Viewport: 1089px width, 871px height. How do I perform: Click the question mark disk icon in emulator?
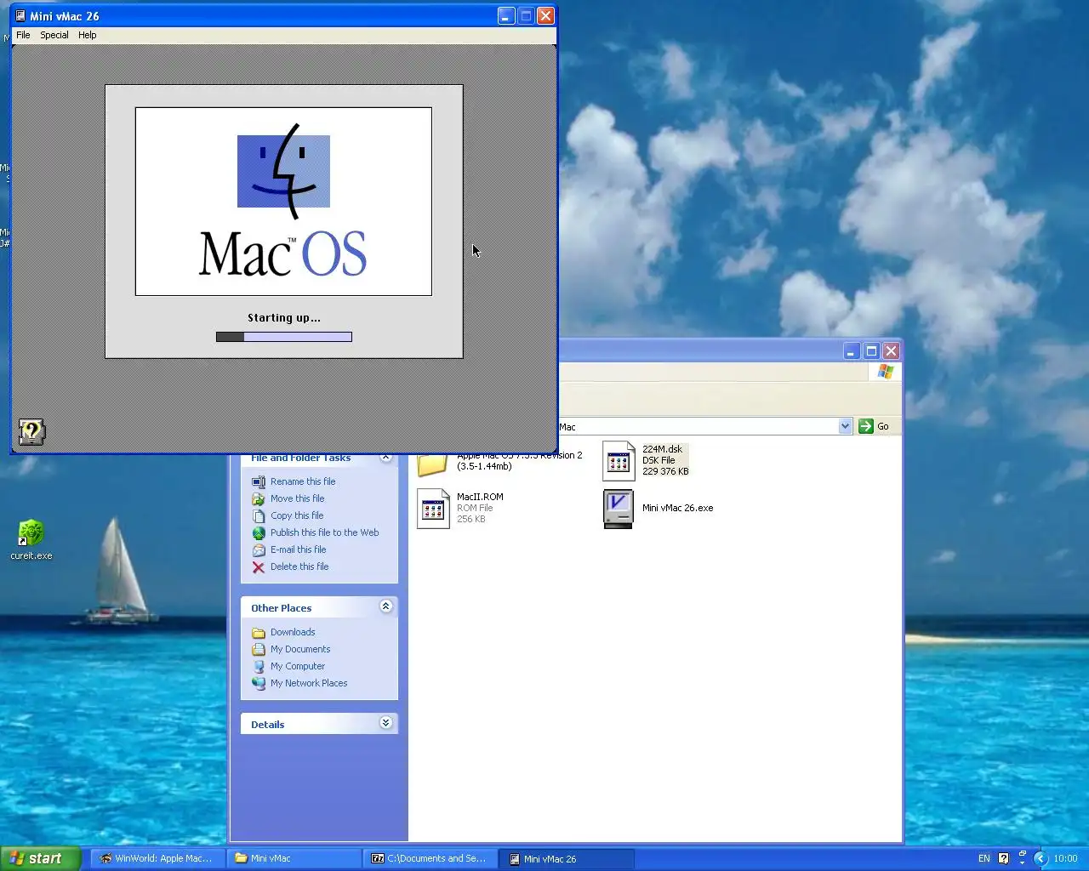[31, 432]
